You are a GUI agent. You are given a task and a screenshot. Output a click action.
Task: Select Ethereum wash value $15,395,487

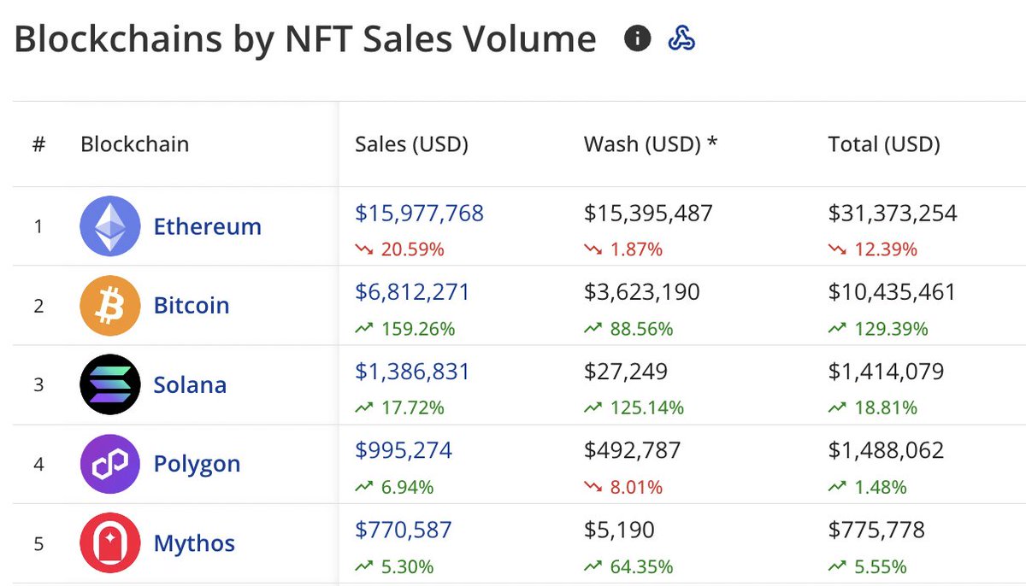click(x=648, y=213)
